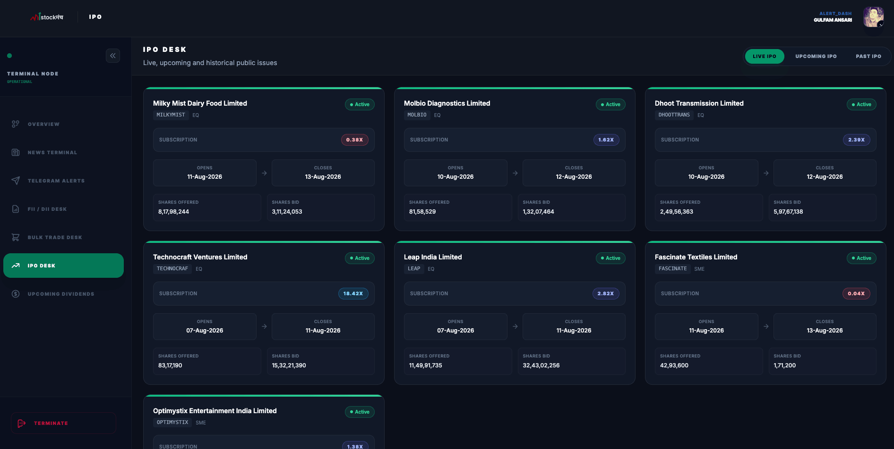Click Dhoot shares bid 5,97,67,138
894x449 pixels.
(x=788, y=212)
